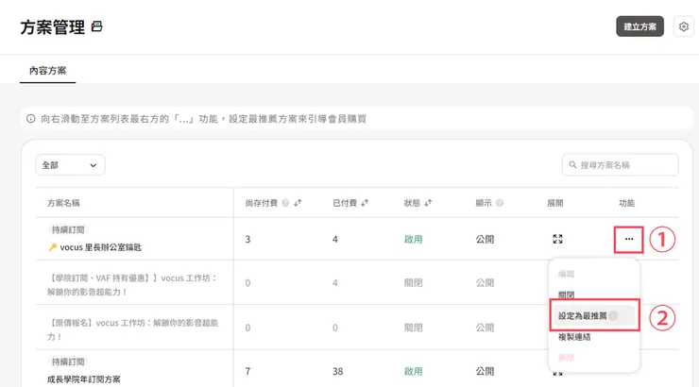Click the 建立方案 button
Screen dimensions: 699x387
tap(639, 26)
